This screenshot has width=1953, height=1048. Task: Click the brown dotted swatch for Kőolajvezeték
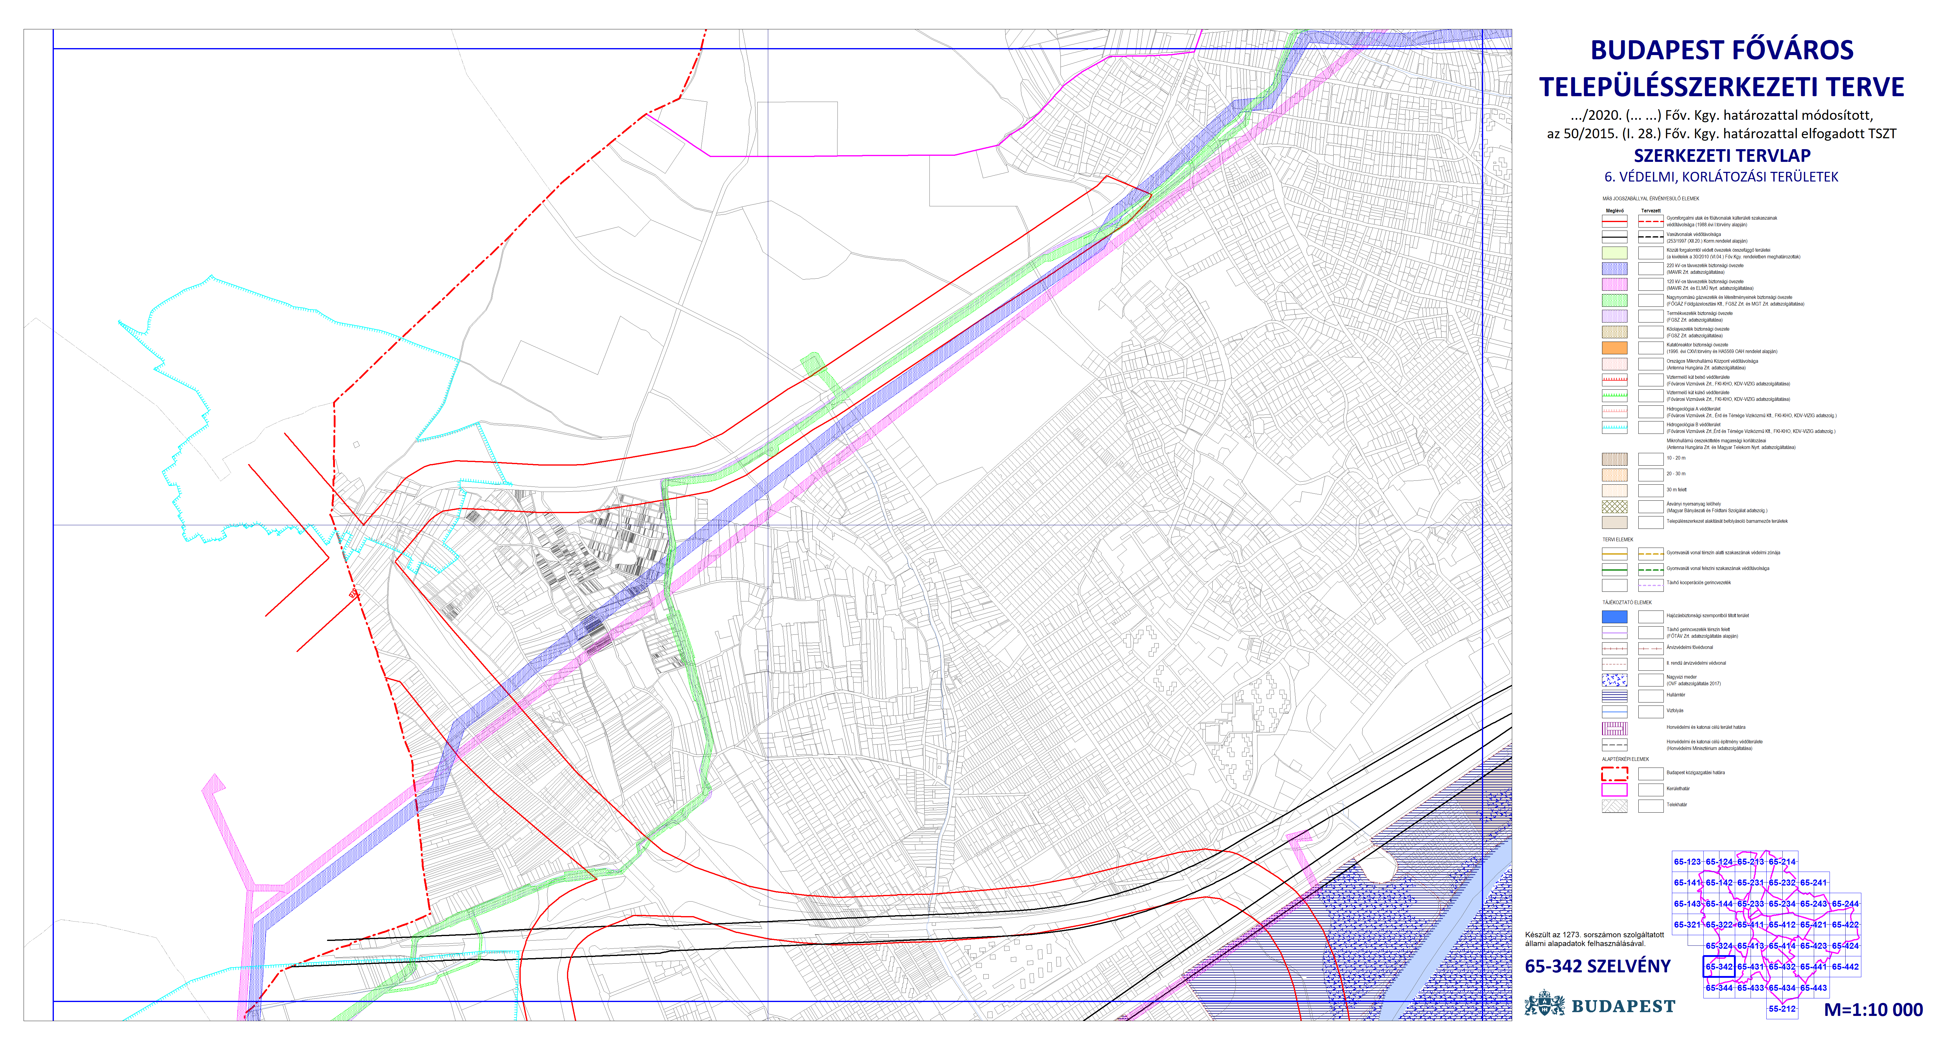[x=1614, y=332]
